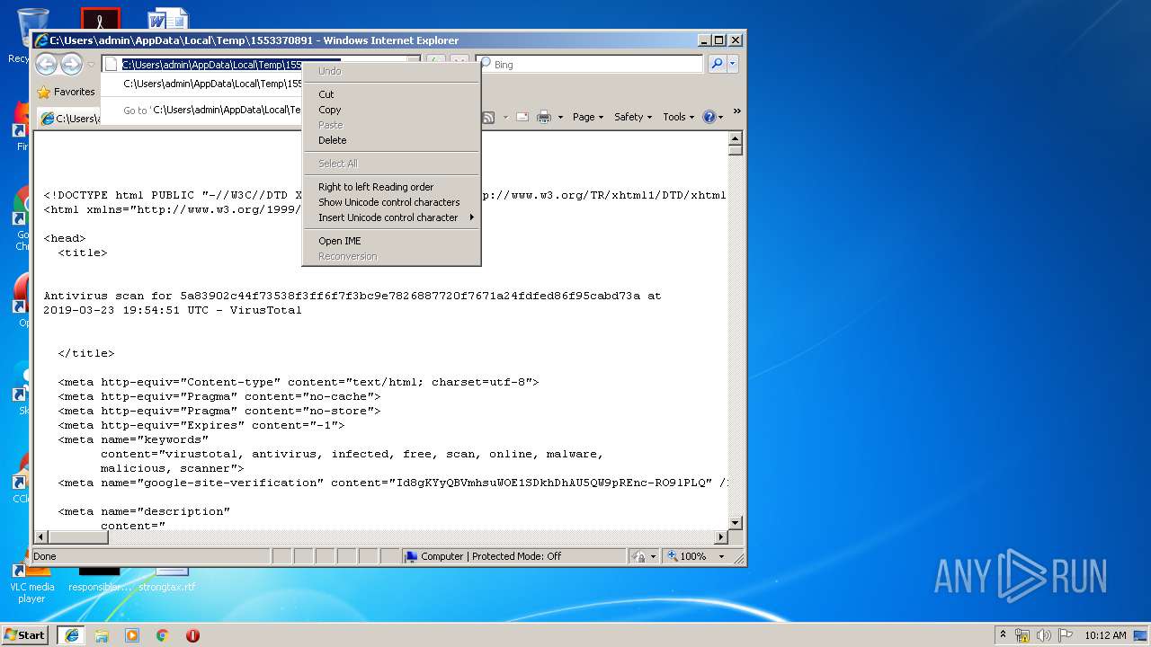Open Opera taskbar icon
This screenshot has width=1151, height=647.
[192, 634]
